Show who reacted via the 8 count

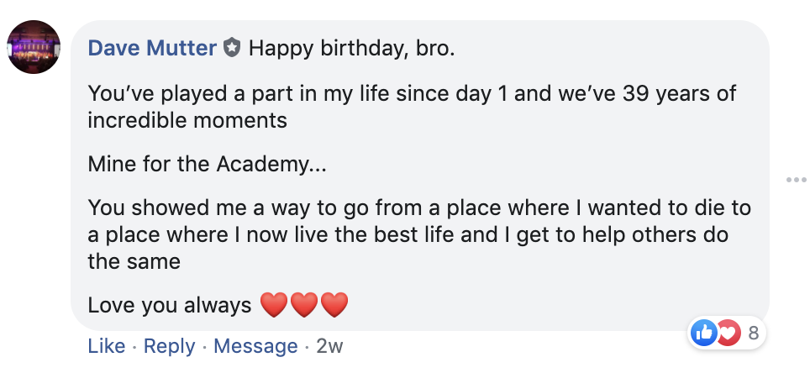point(753,333)
